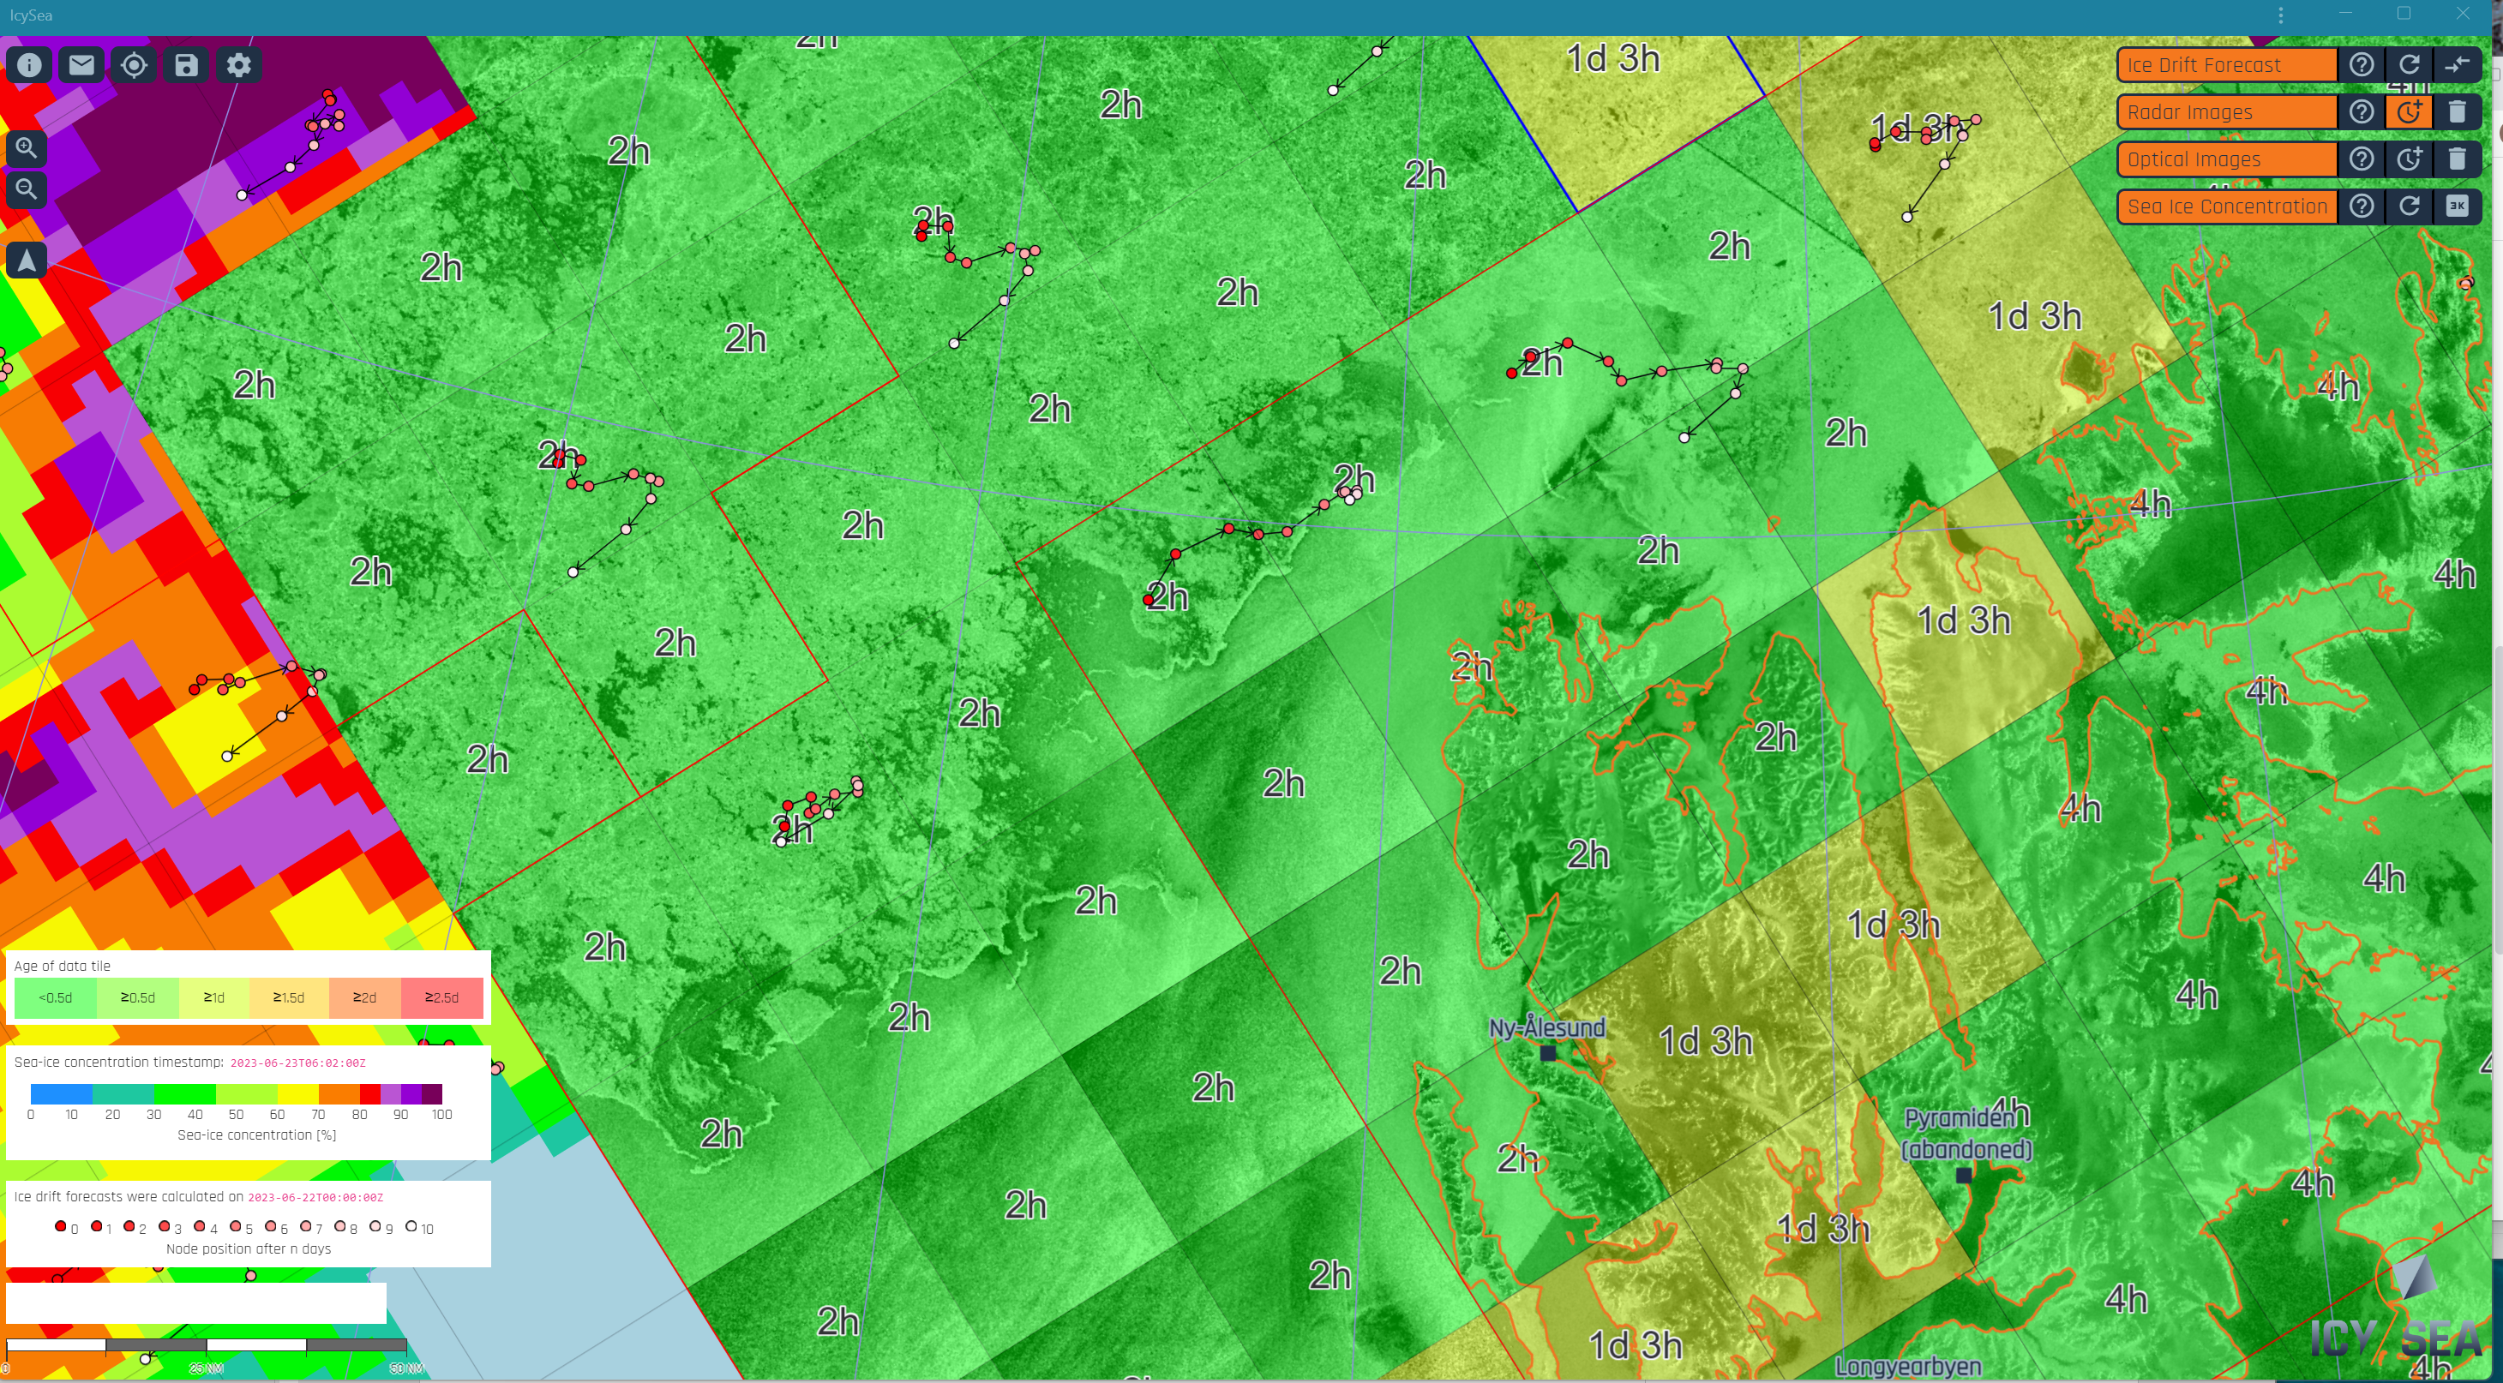This screenshot has height=1383, width=2503.
Task: Click the highlighted clock-plus icon for Radar Images
Action: pos(2409,111)
